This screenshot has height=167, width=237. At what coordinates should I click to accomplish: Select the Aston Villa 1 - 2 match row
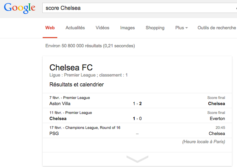pyautogui.click(x=137, y=101)
